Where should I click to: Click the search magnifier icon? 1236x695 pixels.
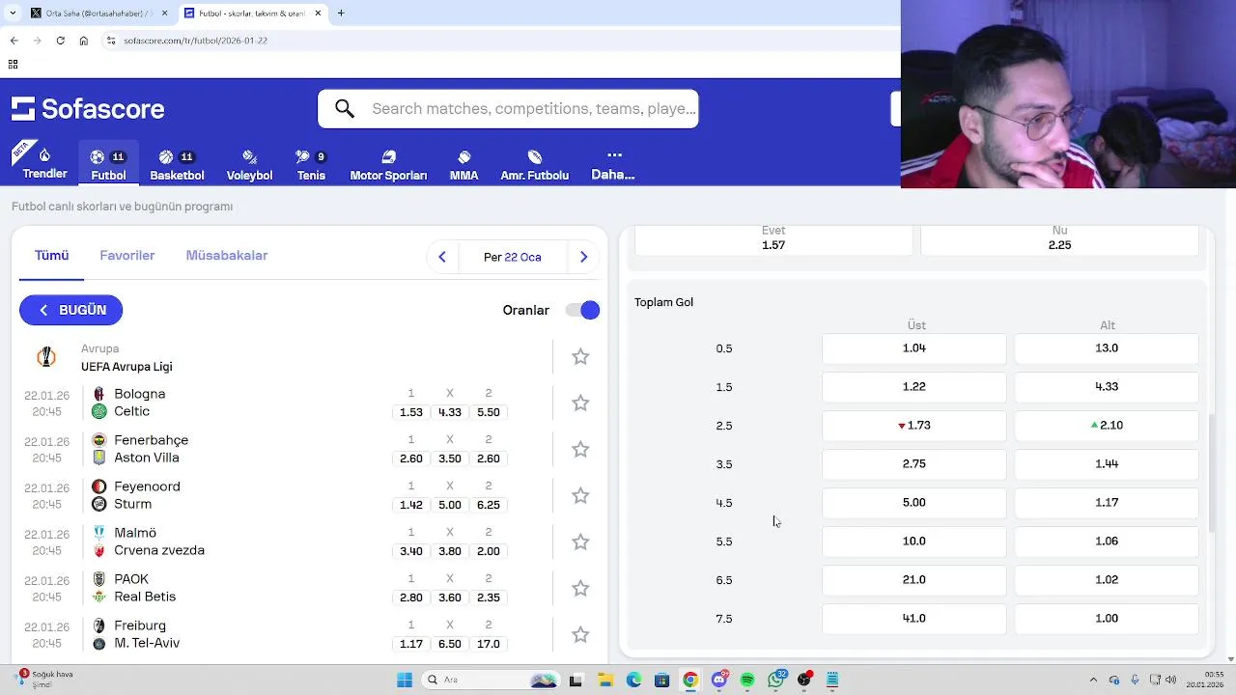[x=345, y=109]
